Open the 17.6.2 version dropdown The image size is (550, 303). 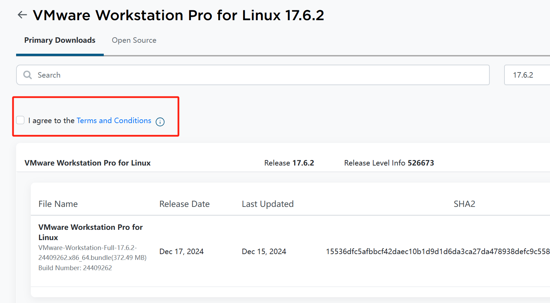[x=527, y=75]
